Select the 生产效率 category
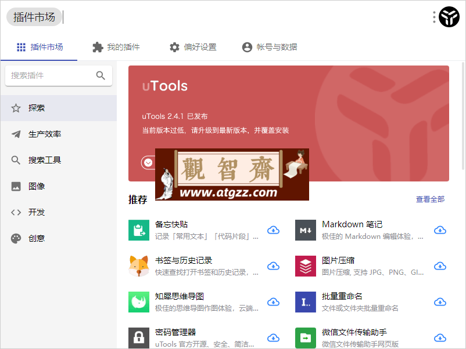This screenshot has width=466, height=349. 59,134
